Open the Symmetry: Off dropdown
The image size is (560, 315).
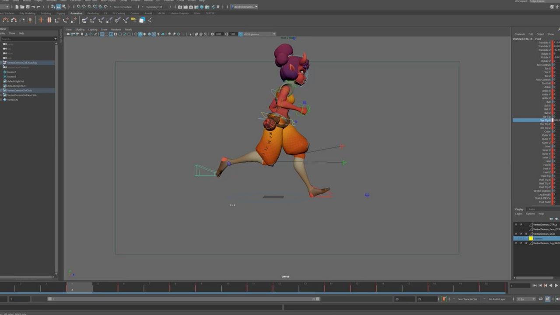click(x=154, y=7)
